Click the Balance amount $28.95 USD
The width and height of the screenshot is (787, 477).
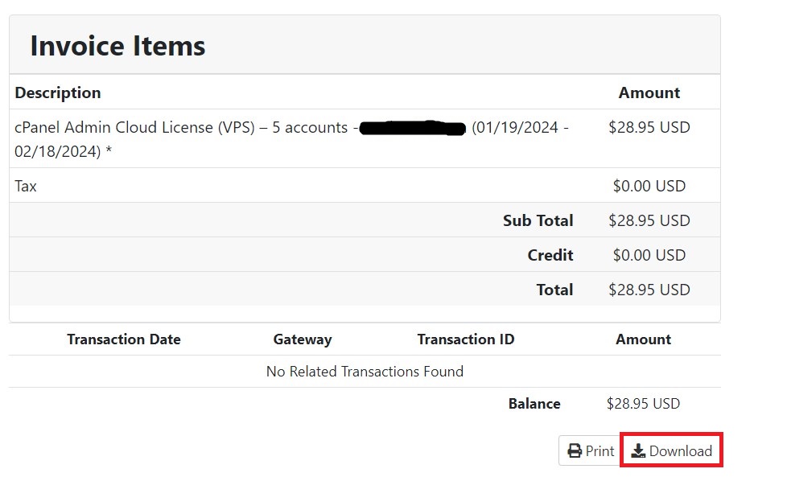click(643, 404)
